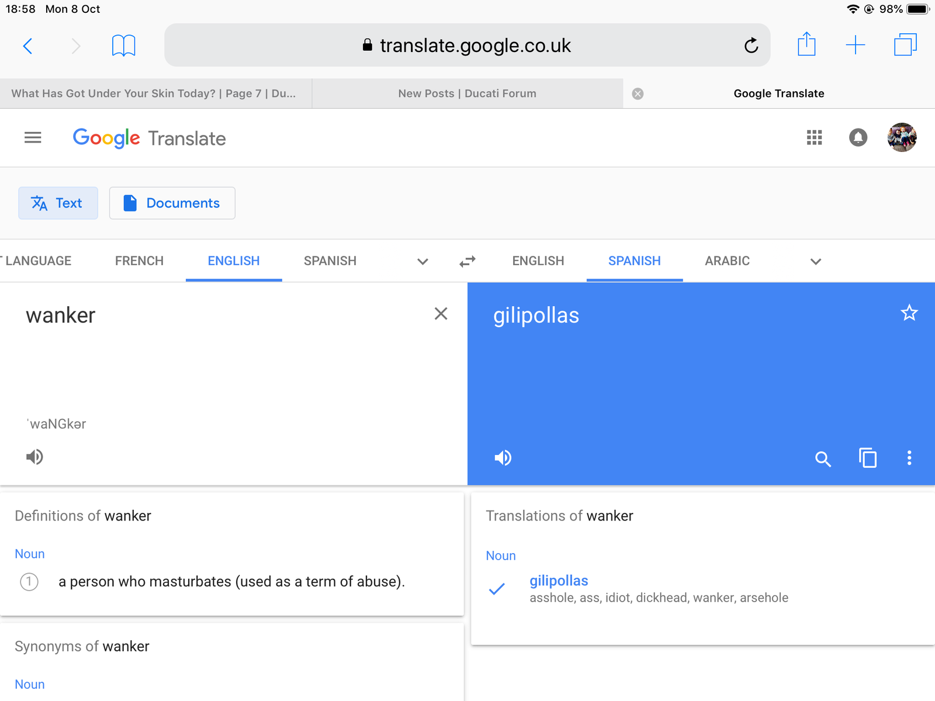Select French as source language
Viewport: 935px width, 701px height.
pos(139,261)
